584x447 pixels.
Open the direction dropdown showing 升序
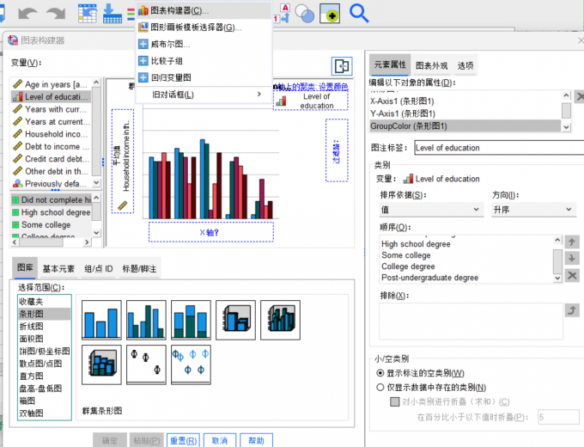(533, 209)
